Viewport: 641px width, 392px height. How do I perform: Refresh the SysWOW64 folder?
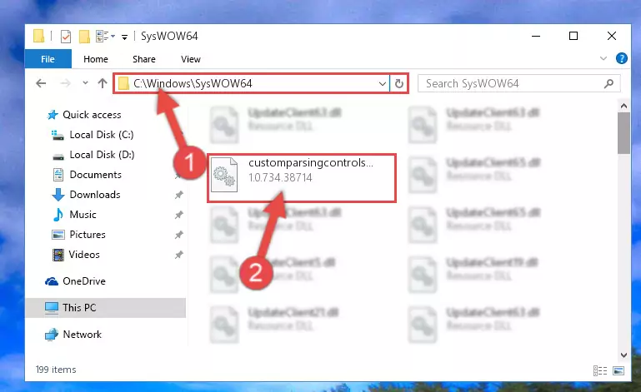399,84
